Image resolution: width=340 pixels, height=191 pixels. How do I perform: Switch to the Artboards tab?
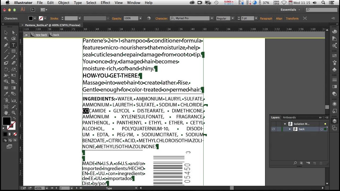[289, 118]
